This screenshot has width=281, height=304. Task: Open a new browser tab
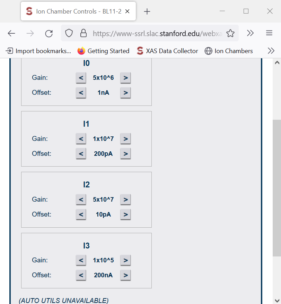[147, 11]
